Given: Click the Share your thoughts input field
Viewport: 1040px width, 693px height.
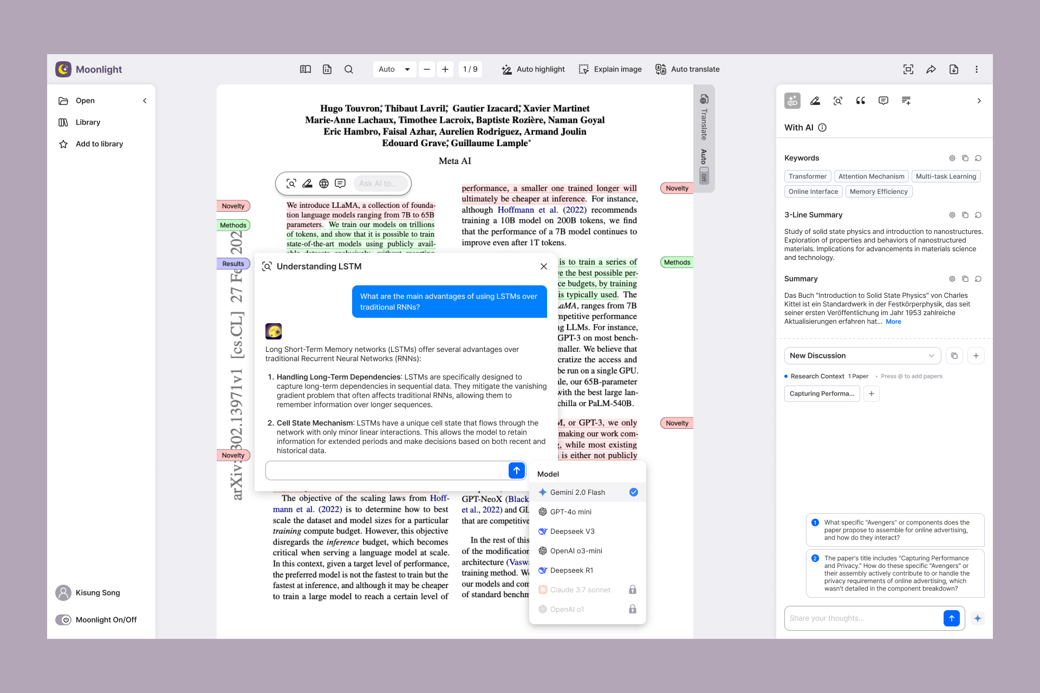Looking at the screenshot, I should pos(864,618).
